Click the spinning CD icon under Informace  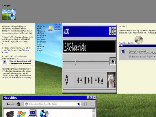pyautogui.click(x=139, y=40)
